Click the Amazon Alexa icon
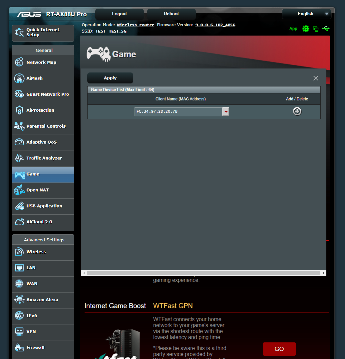 [19, 299]
